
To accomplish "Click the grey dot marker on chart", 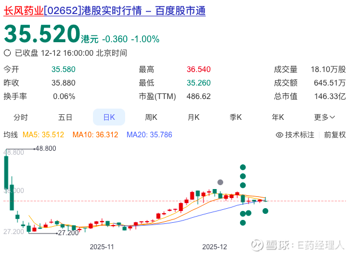I will tap(220, 182).
